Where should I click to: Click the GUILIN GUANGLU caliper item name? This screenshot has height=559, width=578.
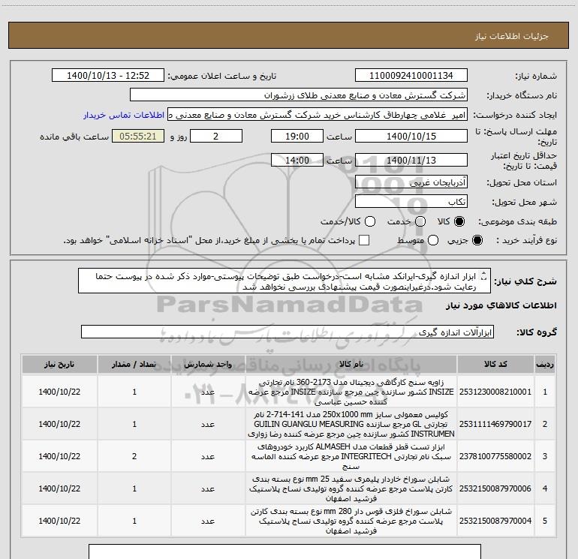[351, 424]
